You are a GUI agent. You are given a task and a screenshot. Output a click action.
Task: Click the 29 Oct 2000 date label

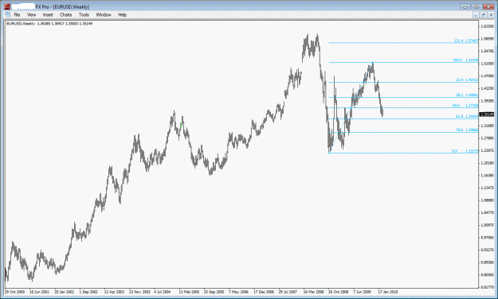pyautogui.click(x=14, y=292)
